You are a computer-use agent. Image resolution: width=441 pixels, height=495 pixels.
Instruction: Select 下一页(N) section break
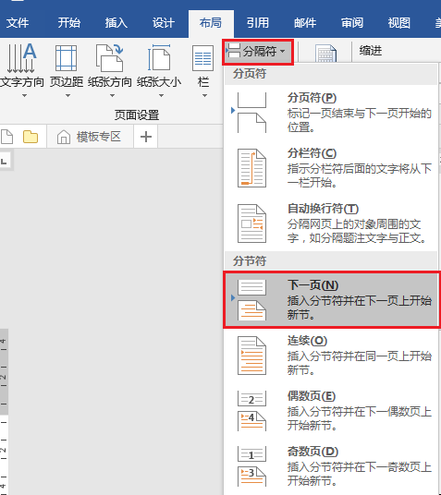331,299
